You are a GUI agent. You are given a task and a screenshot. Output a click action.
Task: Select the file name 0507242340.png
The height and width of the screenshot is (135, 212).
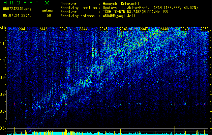tap(17, 9)
